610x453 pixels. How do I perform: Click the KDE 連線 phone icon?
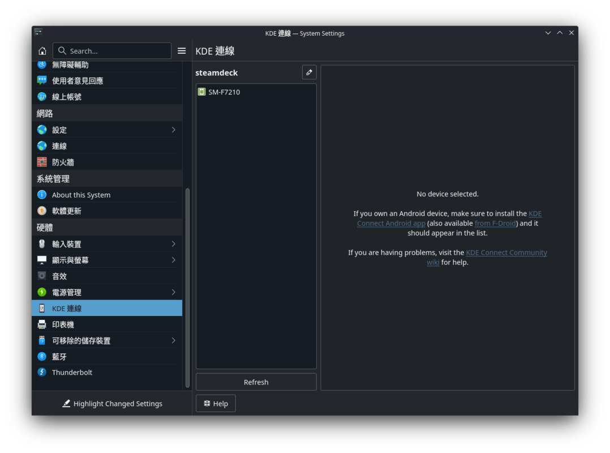[x=42, y=308]
